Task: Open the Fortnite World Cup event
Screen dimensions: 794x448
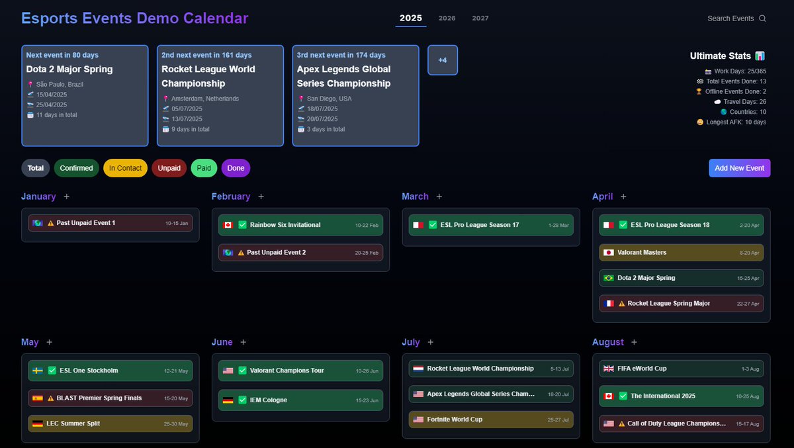Action: pyautogui.click(x=491, y=420)
